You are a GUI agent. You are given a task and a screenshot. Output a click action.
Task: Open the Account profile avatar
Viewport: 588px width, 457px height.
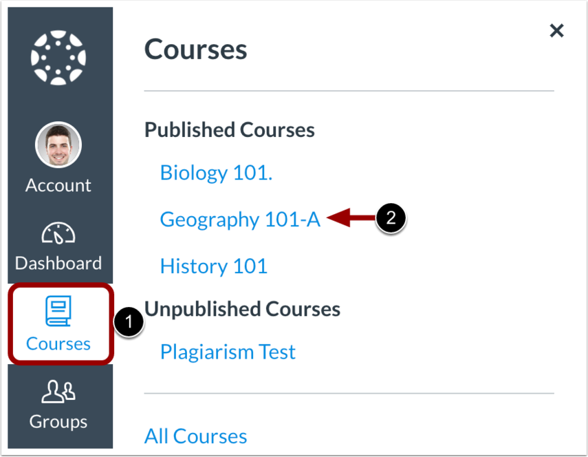[58, 145]
